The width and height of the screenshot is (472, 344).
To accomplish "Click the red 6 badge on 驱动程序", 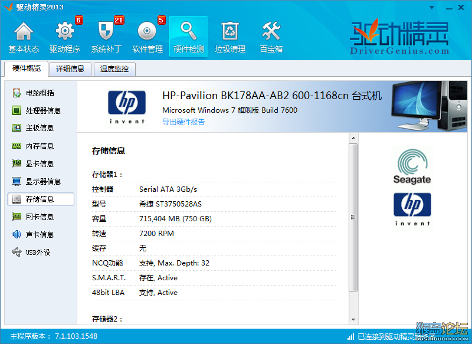I will click(78, 20).
